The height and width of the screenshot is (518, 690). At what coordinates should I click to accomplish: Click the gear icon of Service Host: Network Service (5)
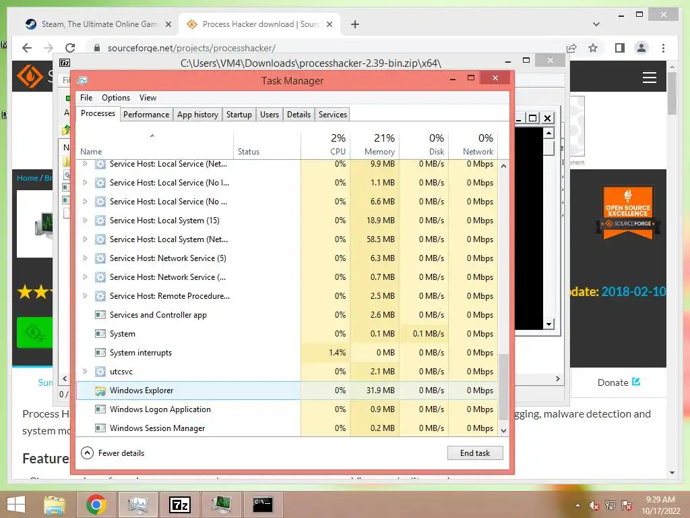pos(100,258)
